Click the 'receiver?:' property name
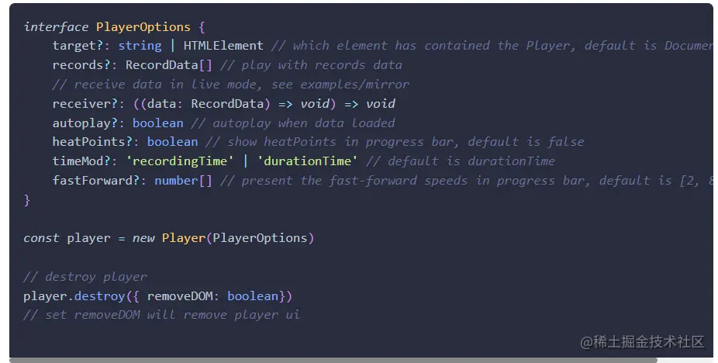 pos(88,104)
